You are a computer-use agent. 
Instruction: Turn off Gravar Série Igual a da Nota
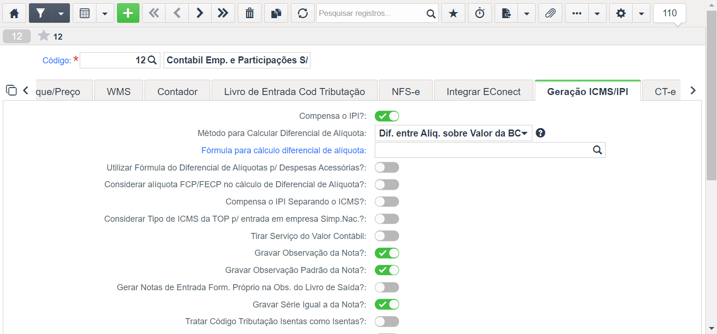tap(387, 304)
